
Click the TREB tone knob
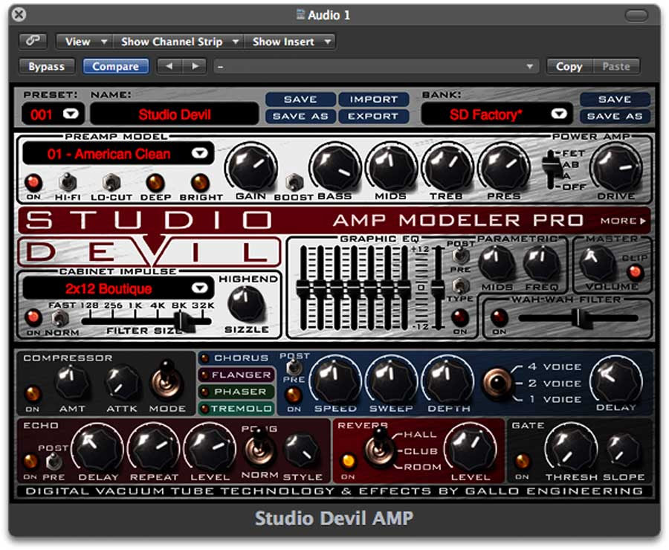tap(447, 166)
